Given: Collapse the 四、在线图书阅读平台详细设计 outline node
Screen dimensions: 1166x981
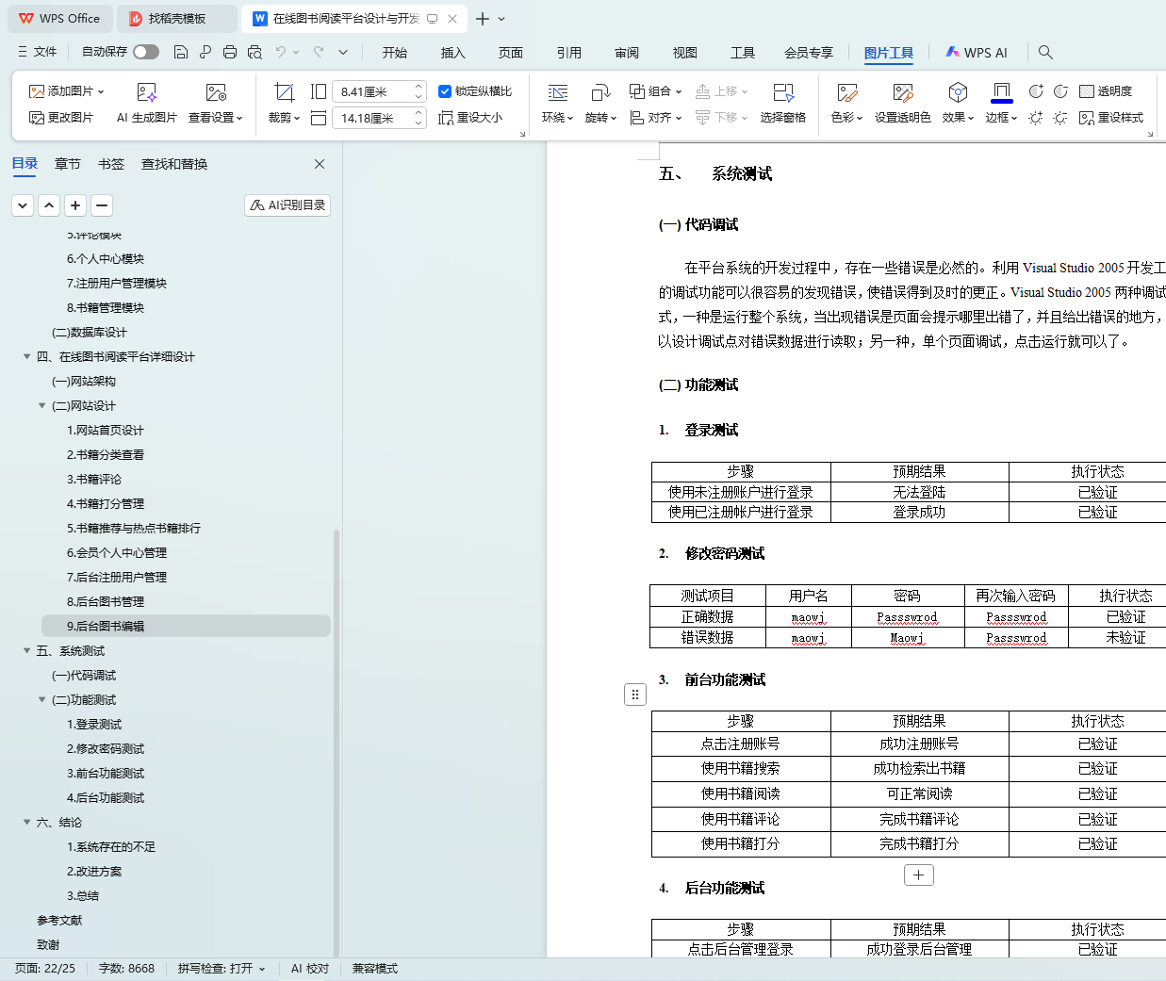Looking at the screenshot, I should (27, 356).
